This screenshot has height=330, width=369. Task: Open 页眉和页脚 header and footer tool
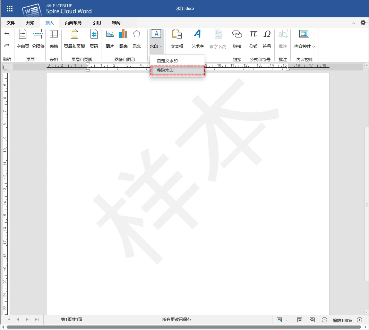[74, 39]
